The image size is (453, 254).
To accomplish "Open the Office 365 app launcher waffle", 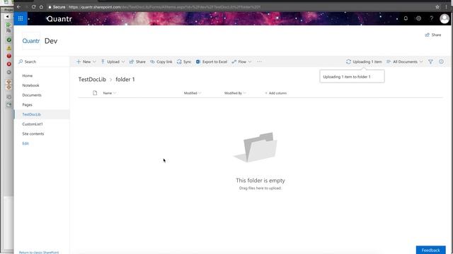I will click(x=21, y=18).
